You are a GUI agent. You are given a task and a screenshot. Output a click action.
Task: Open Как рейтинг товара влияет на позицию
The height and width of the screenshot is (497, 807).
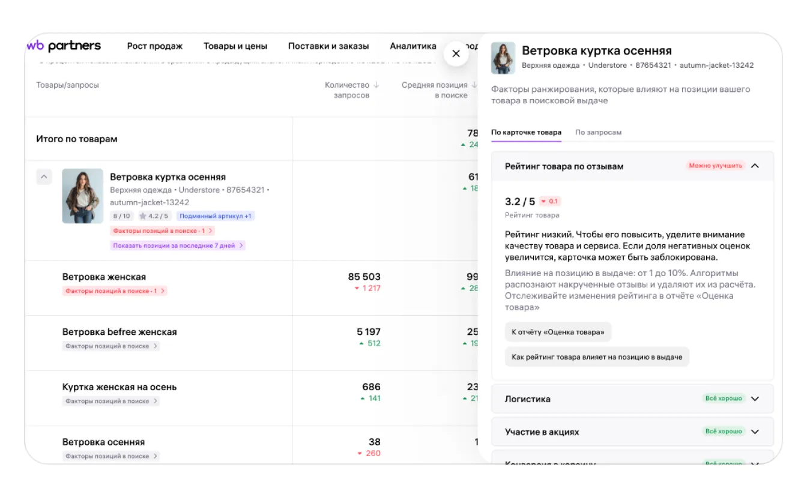(597, 357)
